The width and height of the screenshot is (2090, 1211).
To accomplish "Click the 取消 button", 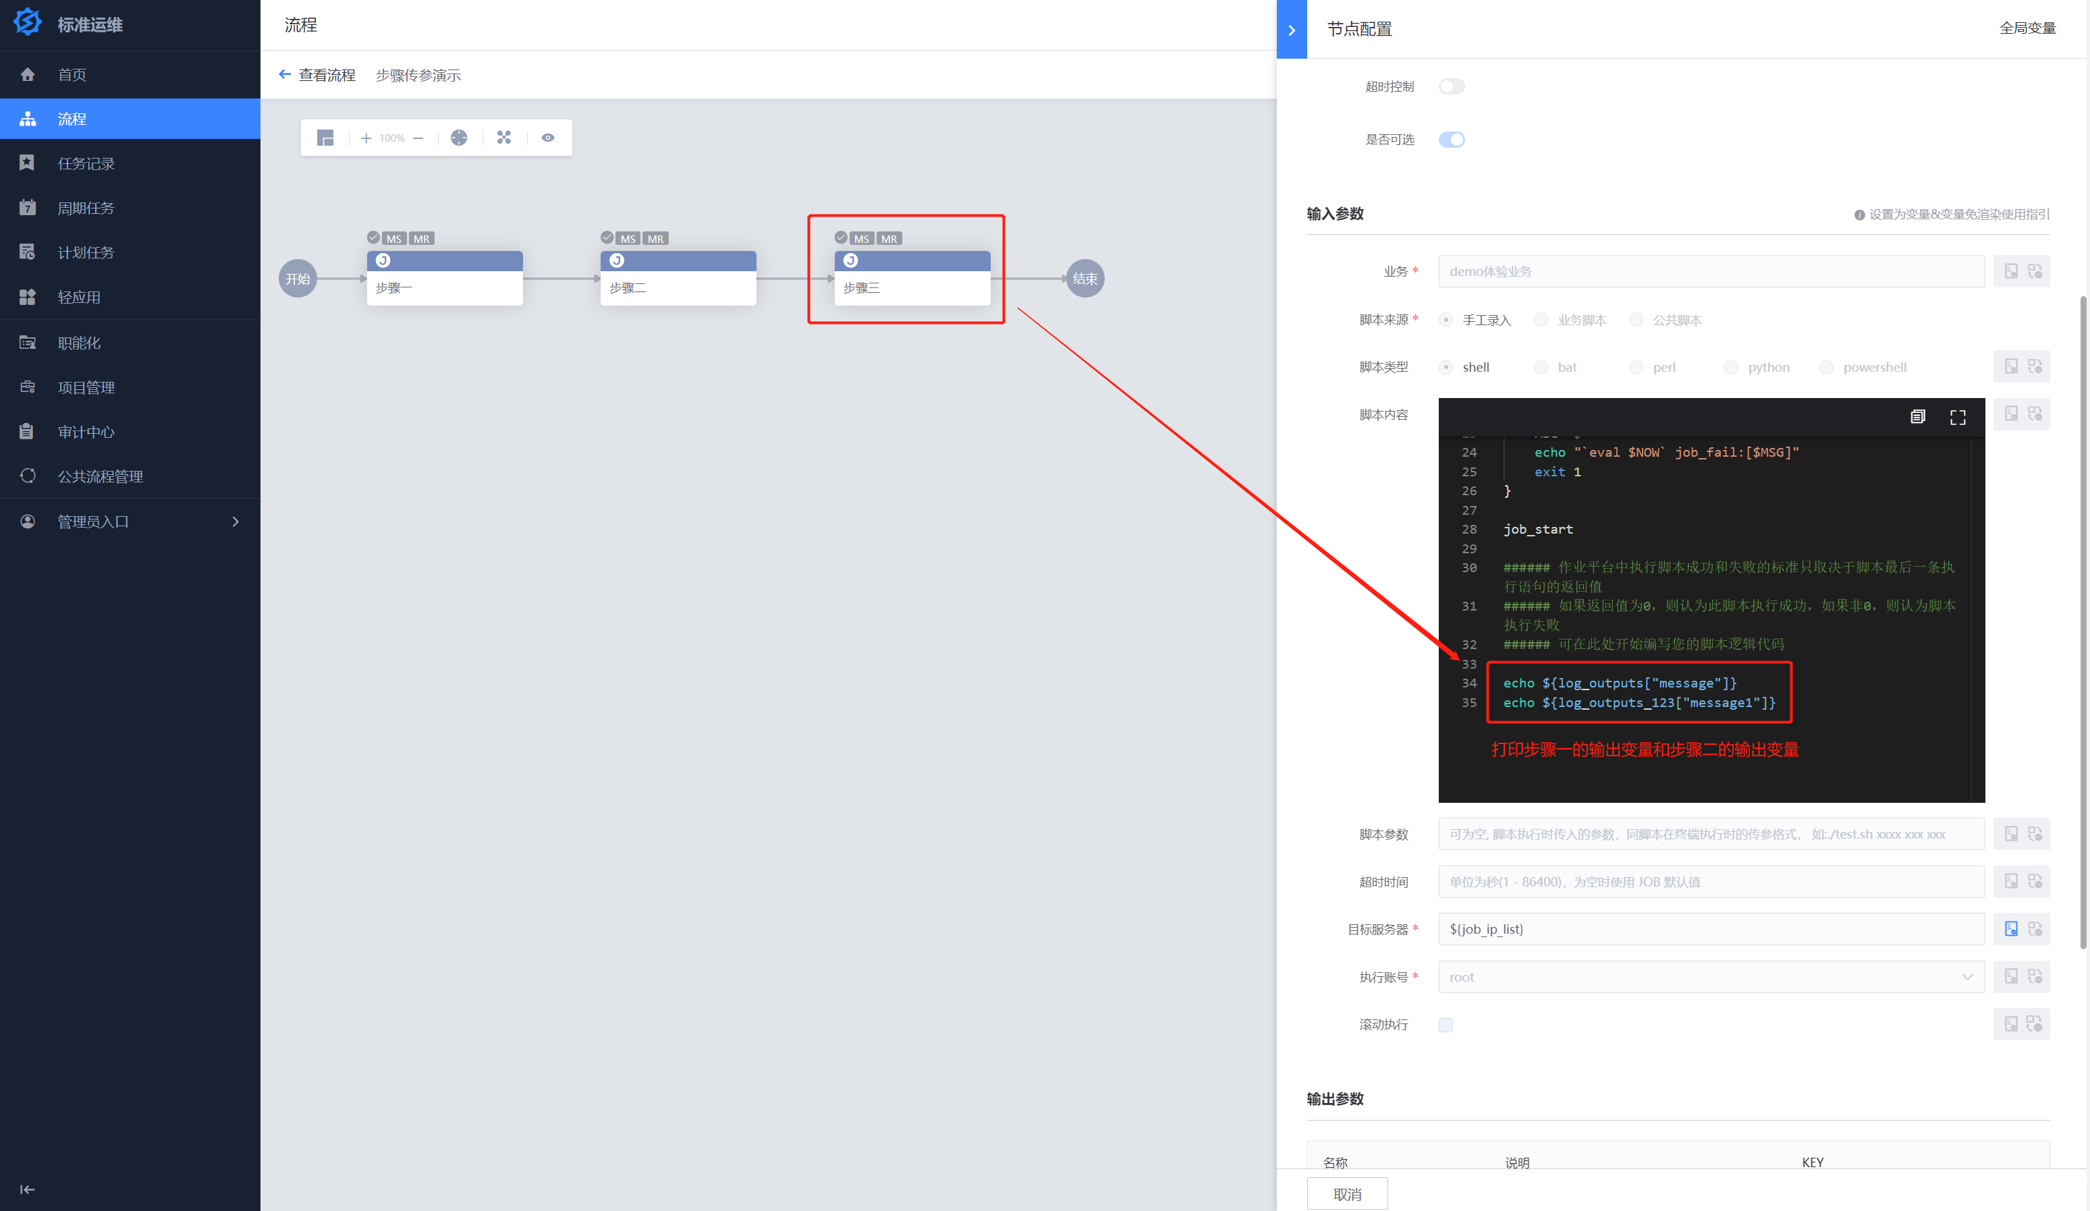I will [x=1346, y=1194].
